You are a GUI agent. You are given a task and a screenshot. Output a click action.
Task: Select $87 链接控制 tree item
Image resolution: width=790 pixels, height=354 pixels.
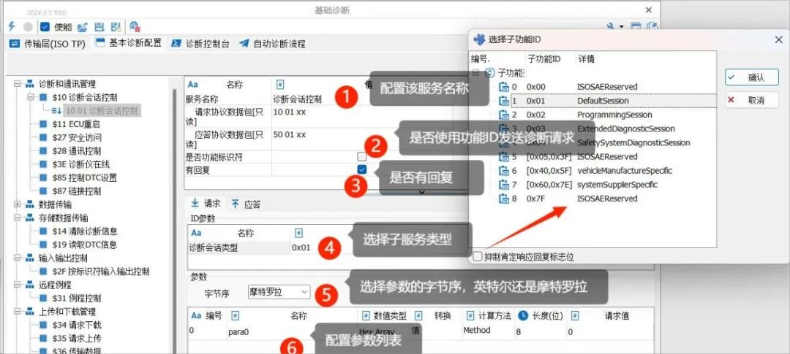(77, 191)
